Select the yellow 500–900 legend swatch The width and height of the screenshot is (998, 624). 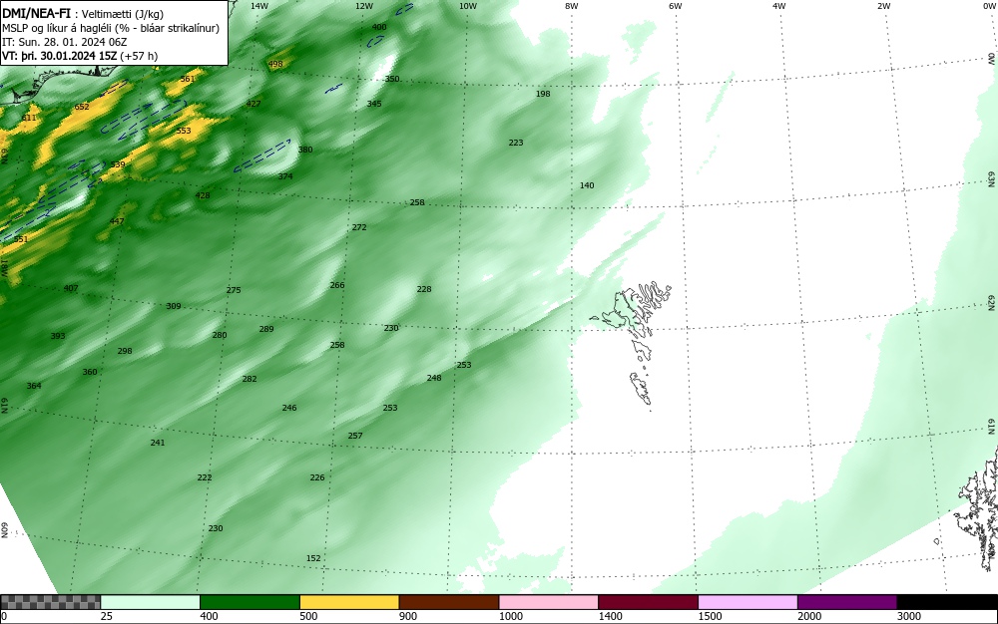click(349, 602)
